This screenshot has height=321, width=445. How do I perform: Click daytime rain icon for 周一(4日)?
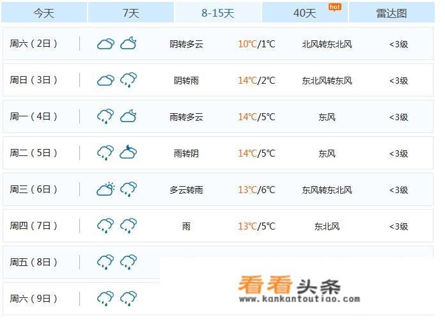tap(105, 116)
